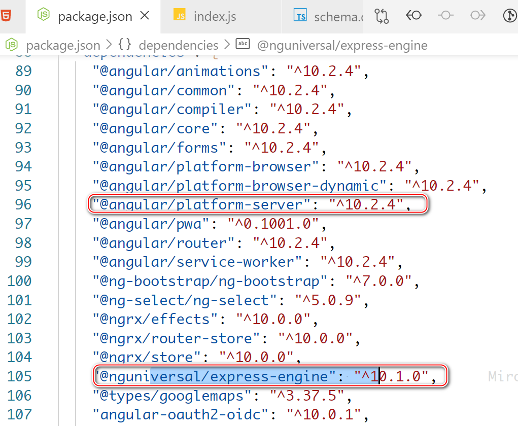Click the "@angular/router" key text
Screen dimensions: 518x426
(163, 243)
